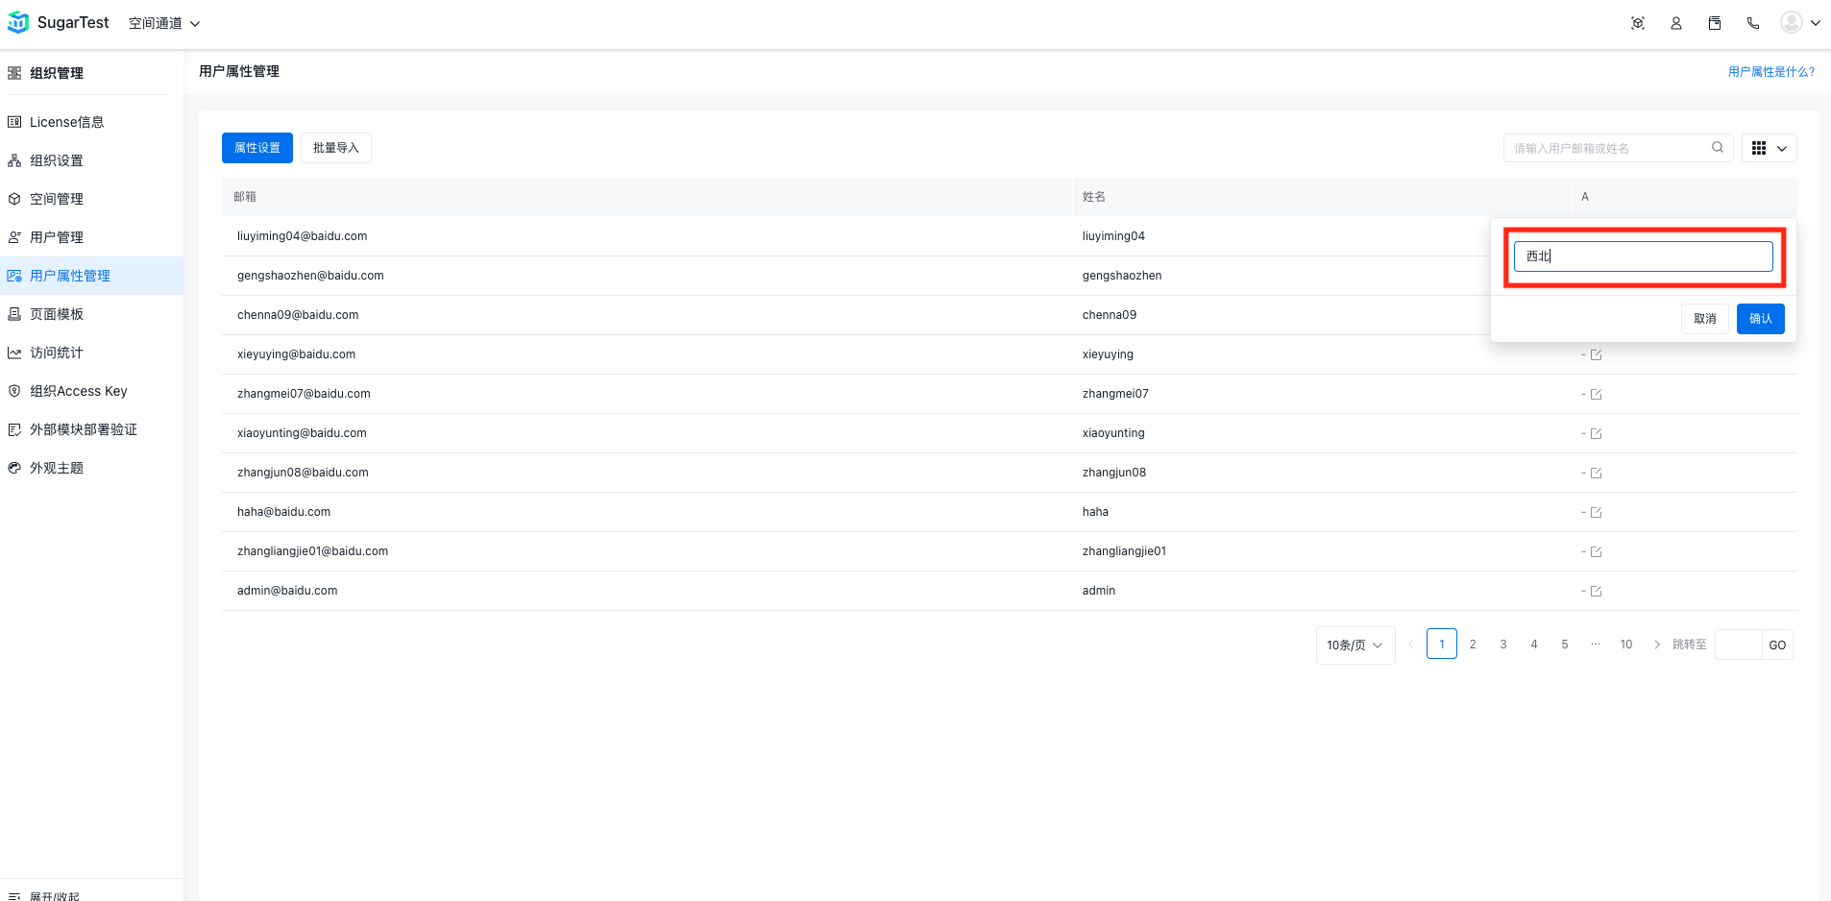Viewport: 1831px width, 901px height.
Task: Click email haha@baidu.com
Action: tap(283, 512)
